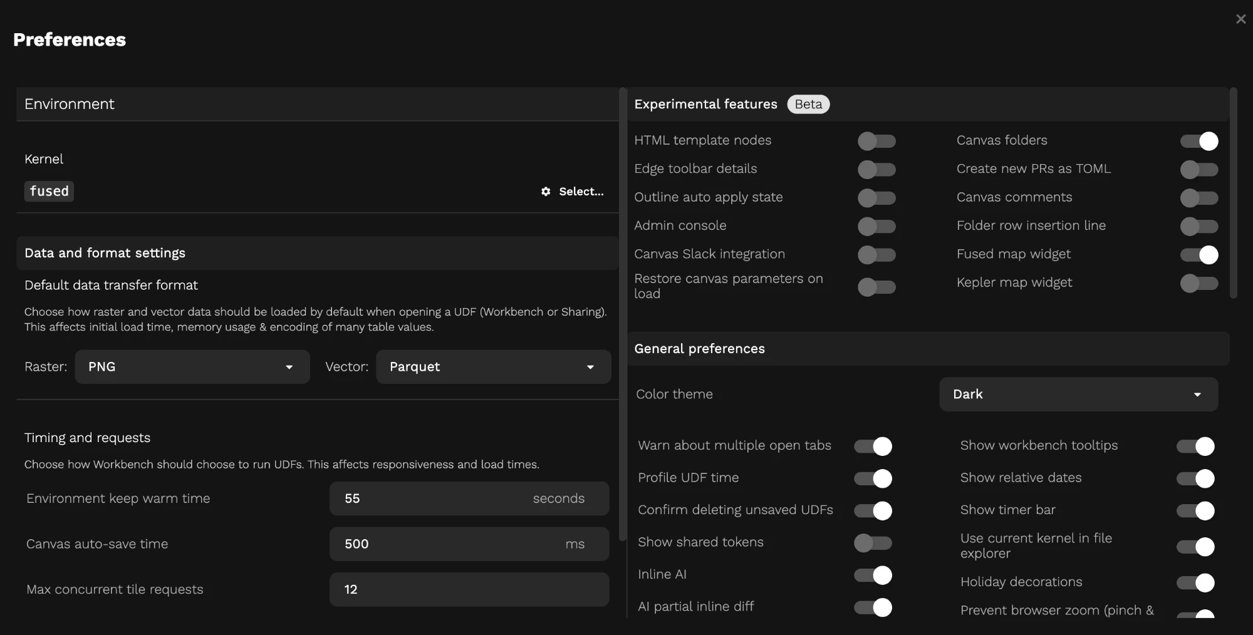Screen dimensions: 1253x635
Task: Enable Edge toolbar details
Action: (x=876, y=169)
